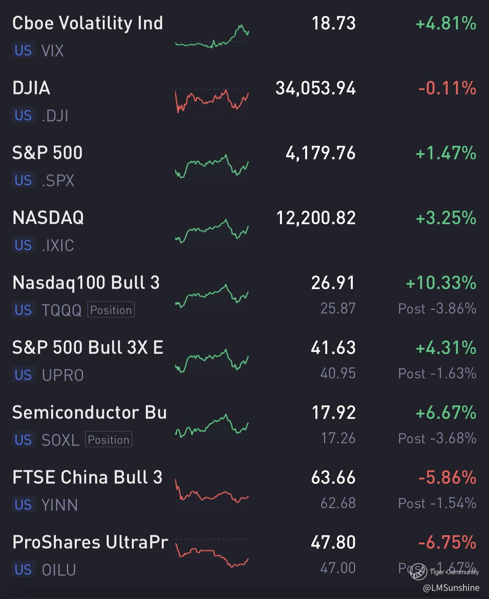
Task: Click the SOXL Position badge
Action: 108,440
